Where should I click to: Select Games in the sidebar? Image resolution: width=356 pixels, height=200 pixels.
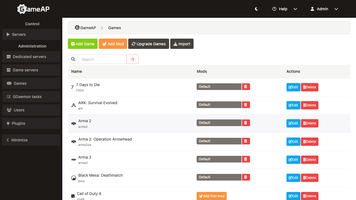31,83
